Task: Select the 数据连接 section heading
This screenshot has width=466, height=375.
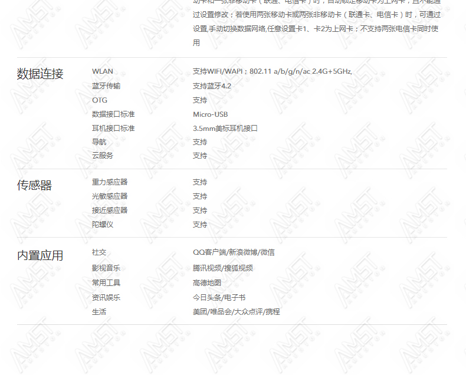Action: [40, 74]
